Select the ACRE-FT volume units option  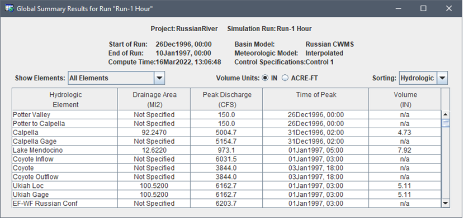pyautogui.click(x=285, y=78)
